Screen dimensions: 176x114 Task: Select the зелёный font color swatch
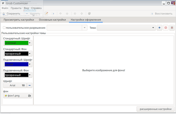coord(16,43)
